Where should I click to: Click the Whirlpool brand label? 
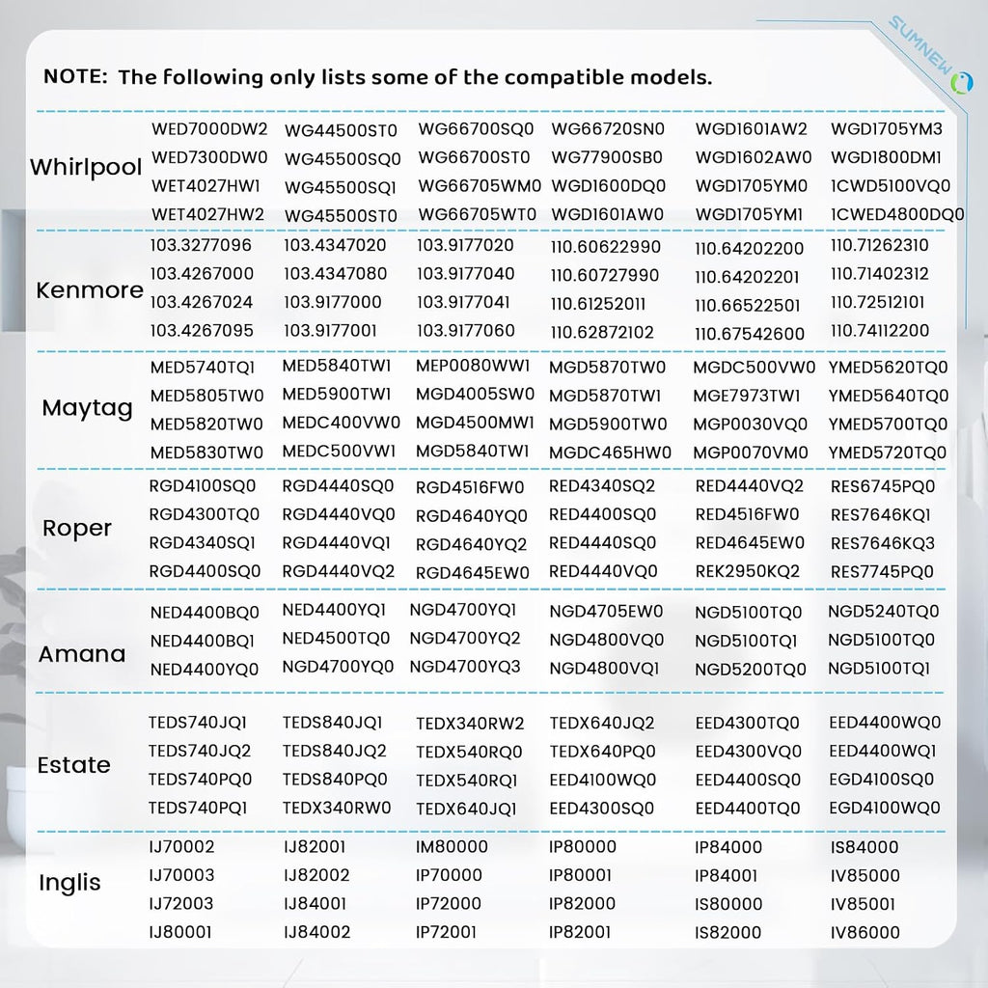pyautogui.click(x=86, y=167)
